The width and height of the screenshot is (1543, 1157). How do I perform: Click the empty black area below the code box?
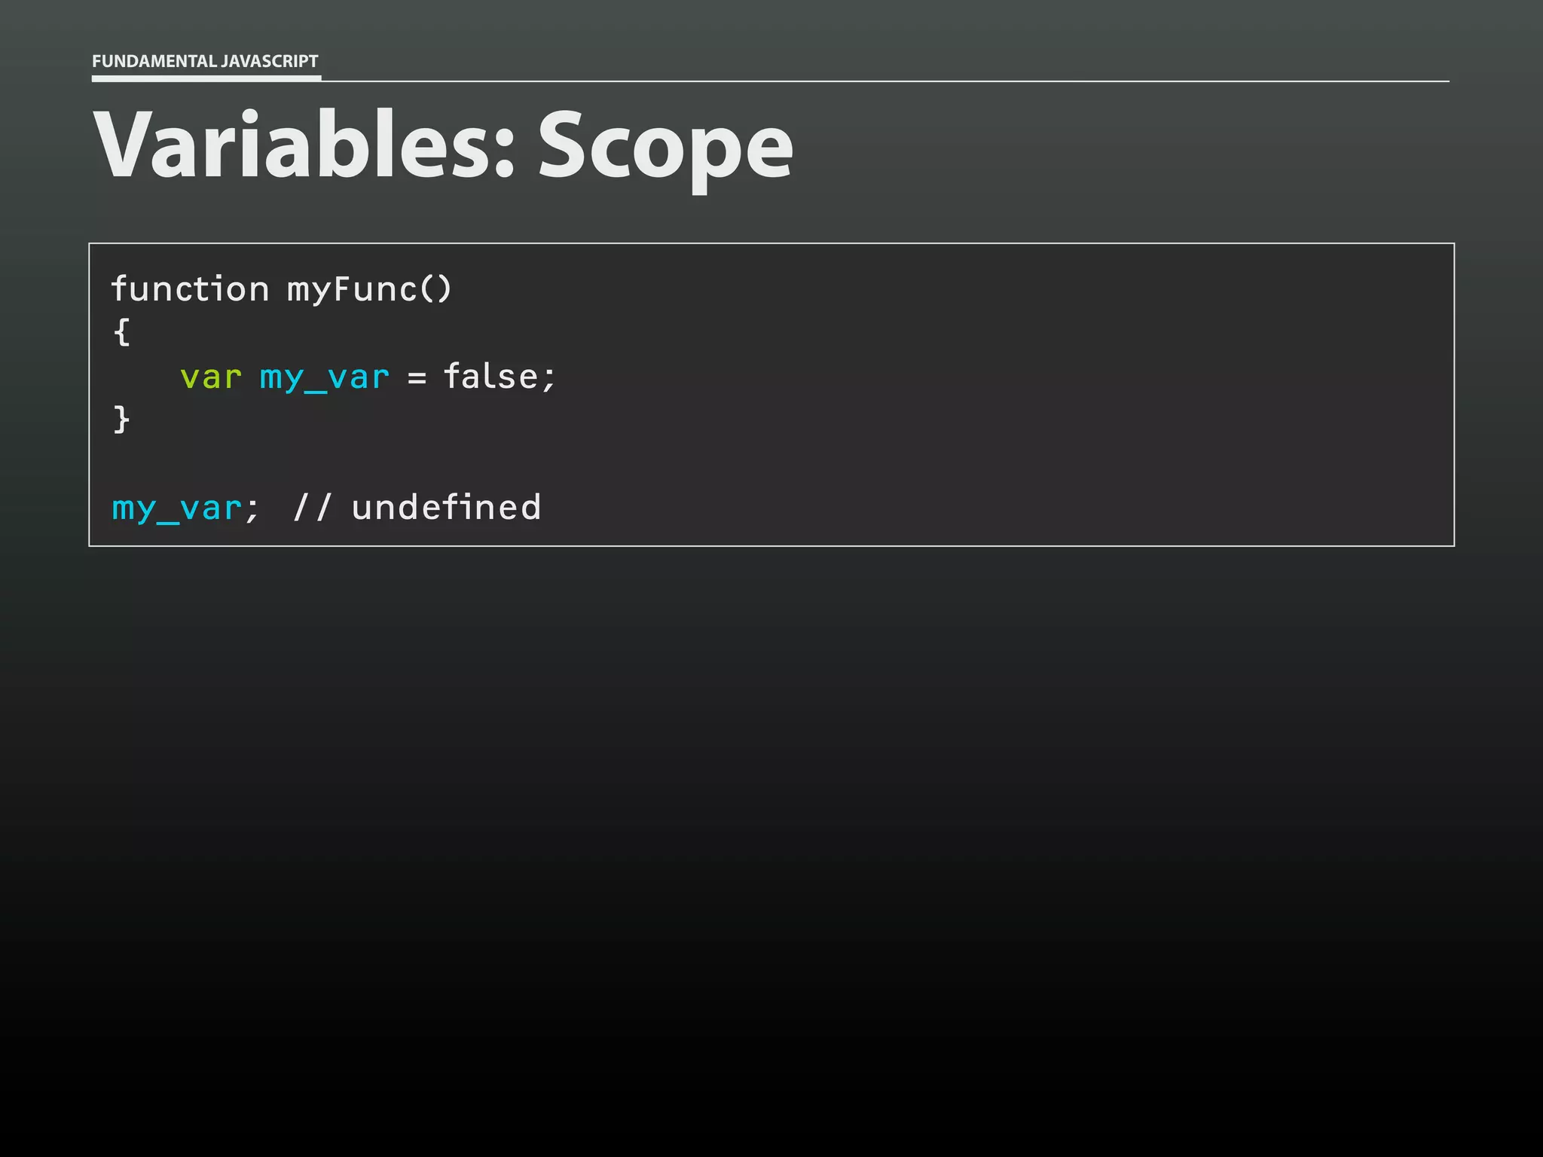771,829
